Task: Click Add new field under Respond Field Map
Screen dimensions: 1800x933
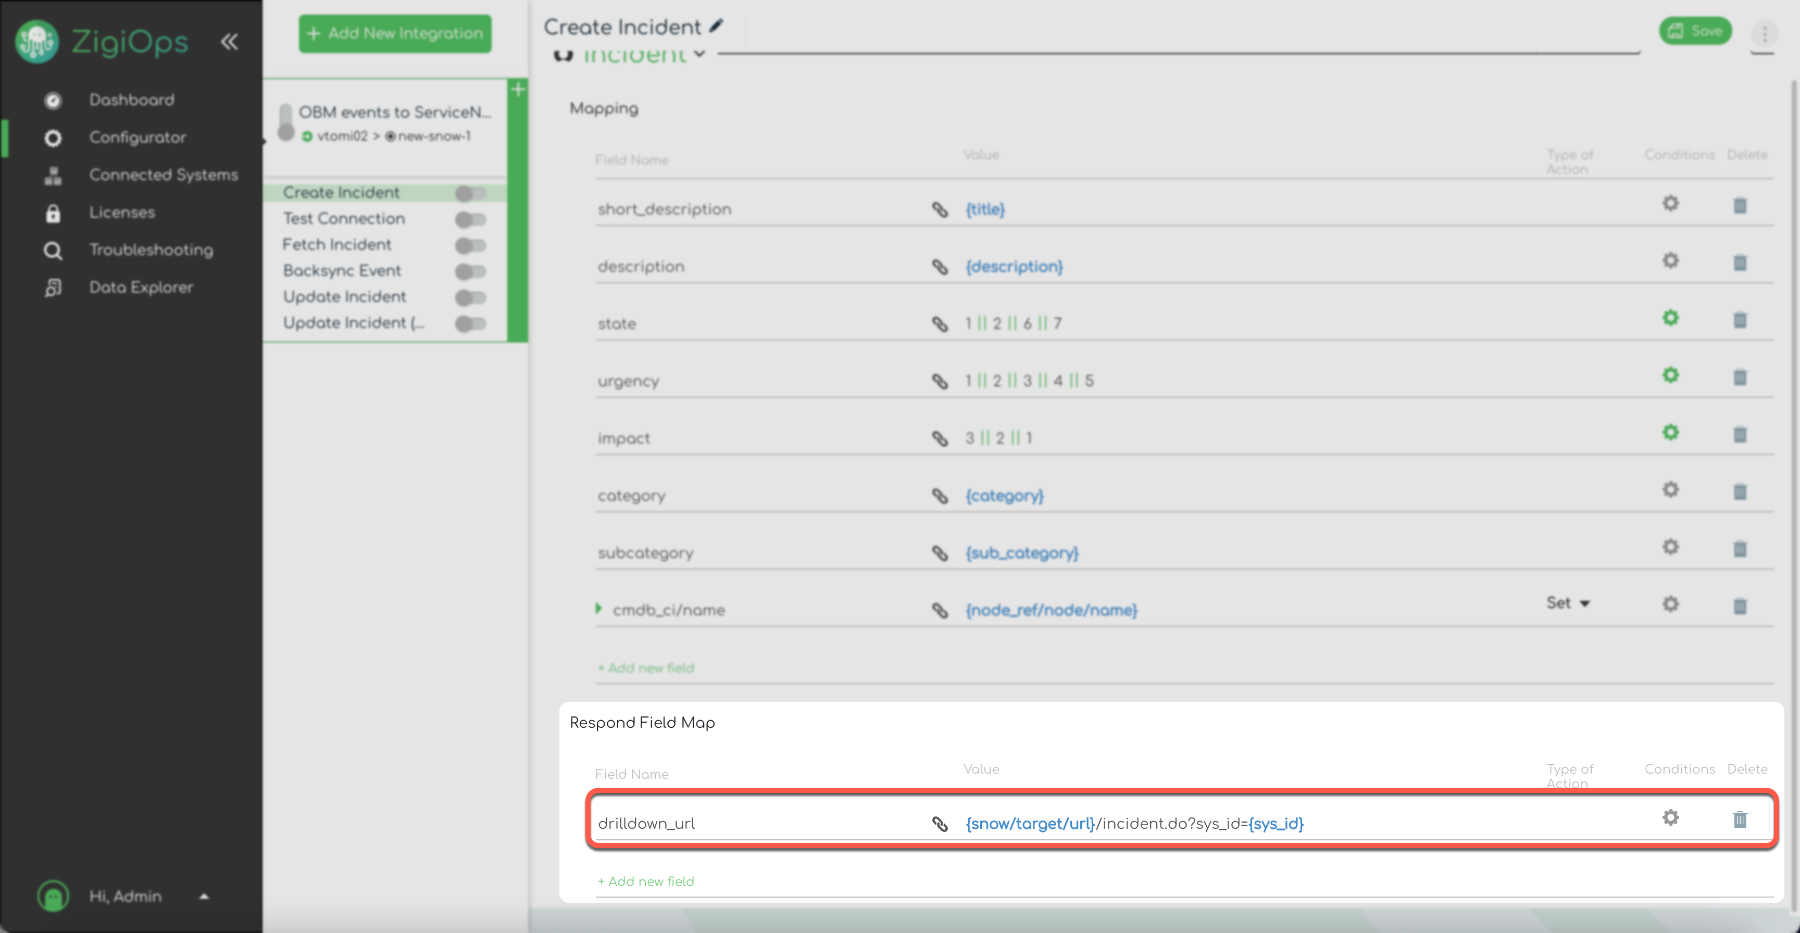Action: tap(646, 881)
